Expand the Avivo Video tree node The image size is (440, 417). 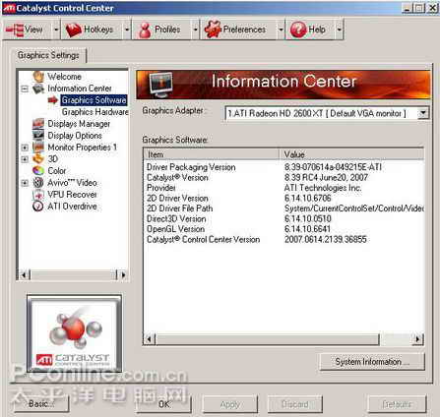coord(25,183)
